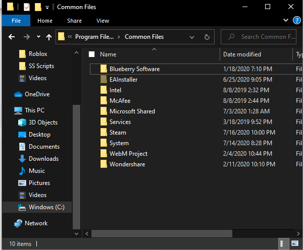Click the Properties quick access icon
The height and width of the screenshot is (250, 303).
[27, 7]
